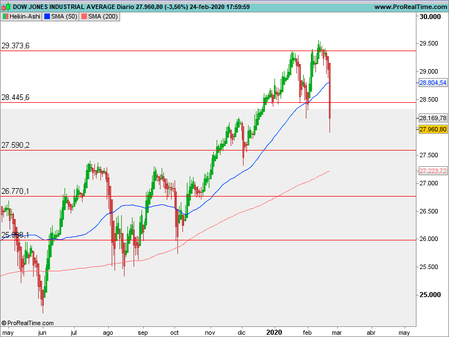This screenshot has height=337, width=449.
Task: Click the 30.000 price axis label
Action: click(x=430, y=17)
